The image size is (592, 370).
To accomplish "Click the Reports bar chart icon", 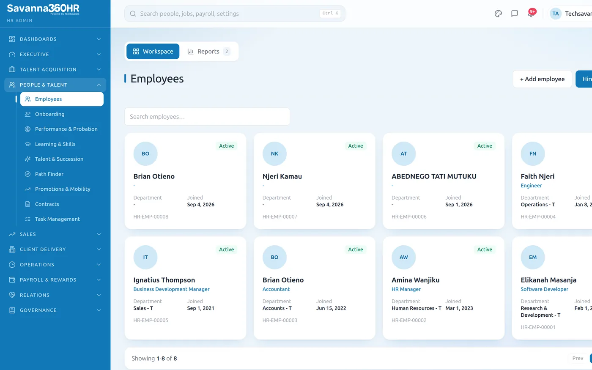I will [x=190, y=51].
